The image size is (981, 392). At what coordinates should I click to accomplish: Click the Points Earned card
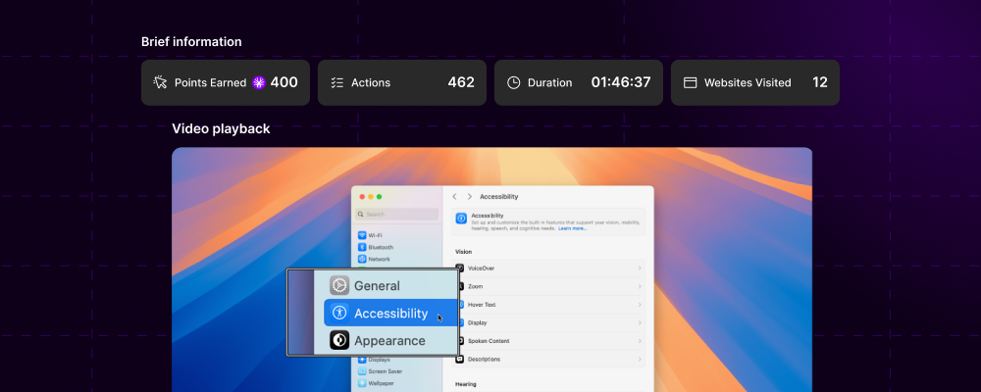(226, 82)
